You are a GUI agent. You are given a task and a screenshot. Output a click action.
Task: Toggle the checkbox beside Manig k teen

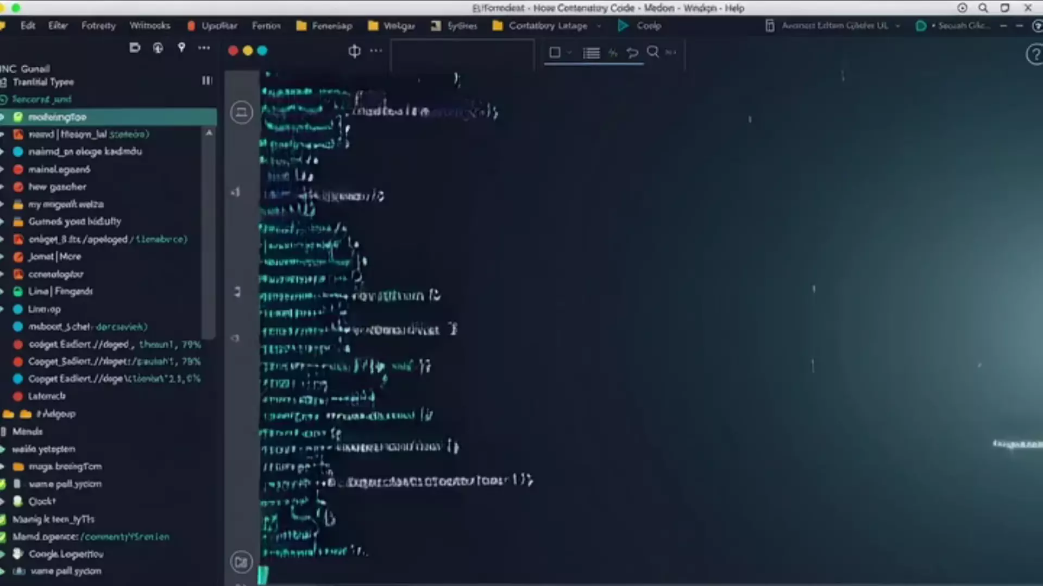point(3,519)
